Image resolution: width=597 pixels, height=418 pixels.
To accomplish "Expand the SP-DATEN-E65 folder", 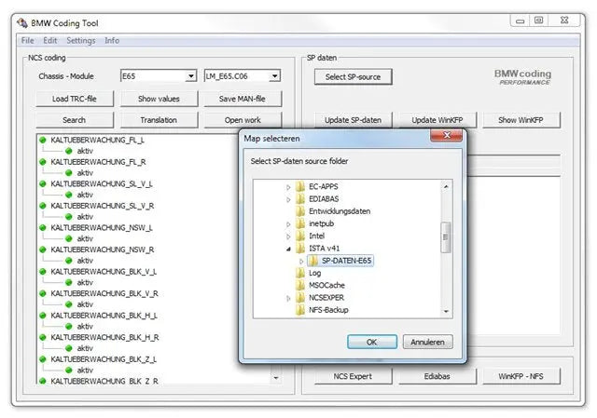I will tap(301, 261).
